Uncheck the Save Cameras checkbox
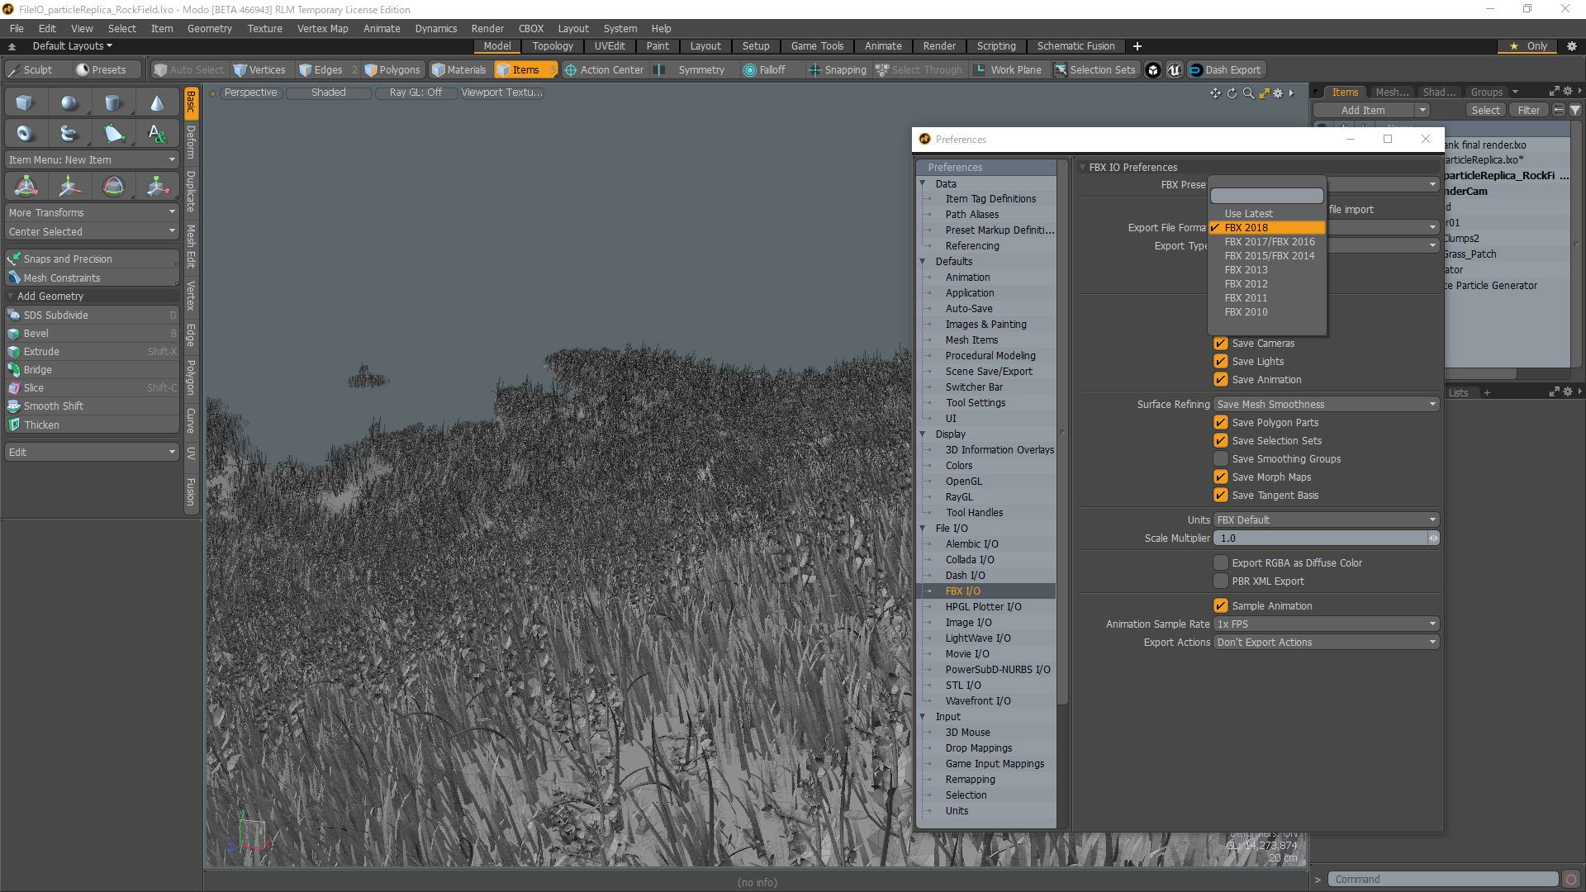The width and height of the screenshot is (1586, 892). 1220,344
